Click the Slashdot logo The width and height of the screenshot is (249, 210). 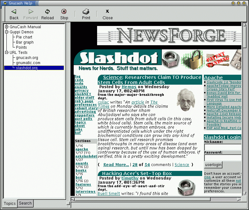[119, 58]
